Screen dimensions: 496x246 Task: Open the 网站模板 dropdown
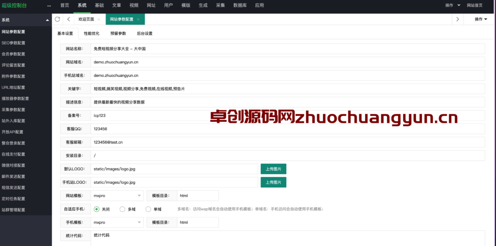coord(117,195)
